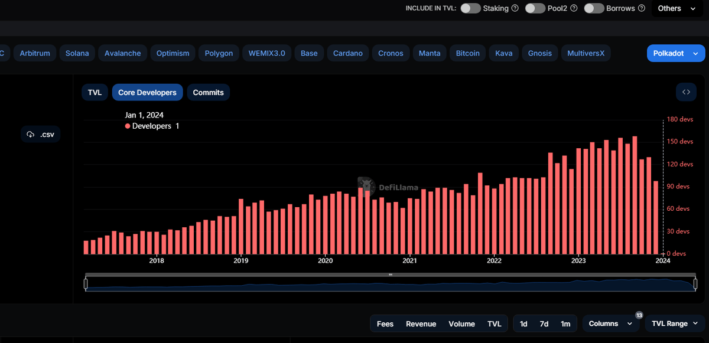The height and width of the screenshot is (343, 709).
Task: Select TVL in the bottom column group
Action: pyautogui.click(x=494, y=324)
